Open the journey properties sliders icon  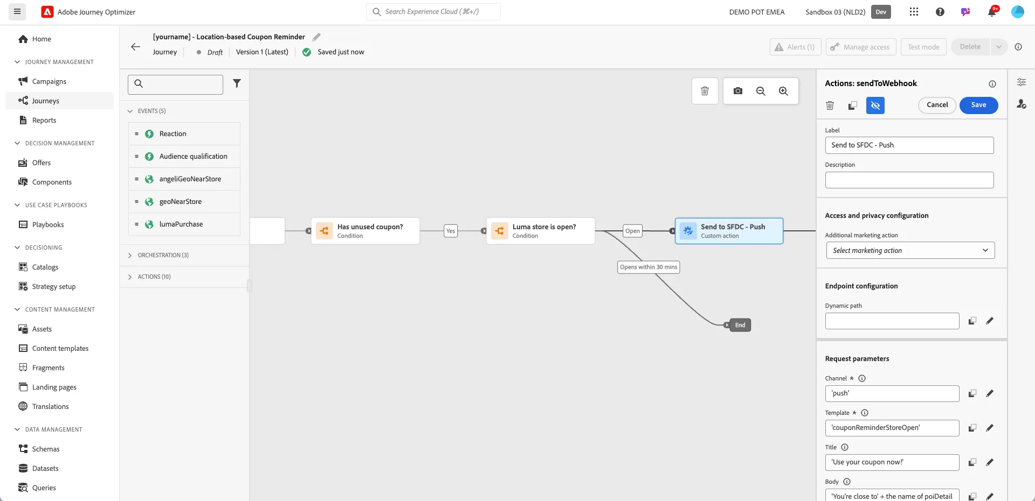click(1022, 82)
